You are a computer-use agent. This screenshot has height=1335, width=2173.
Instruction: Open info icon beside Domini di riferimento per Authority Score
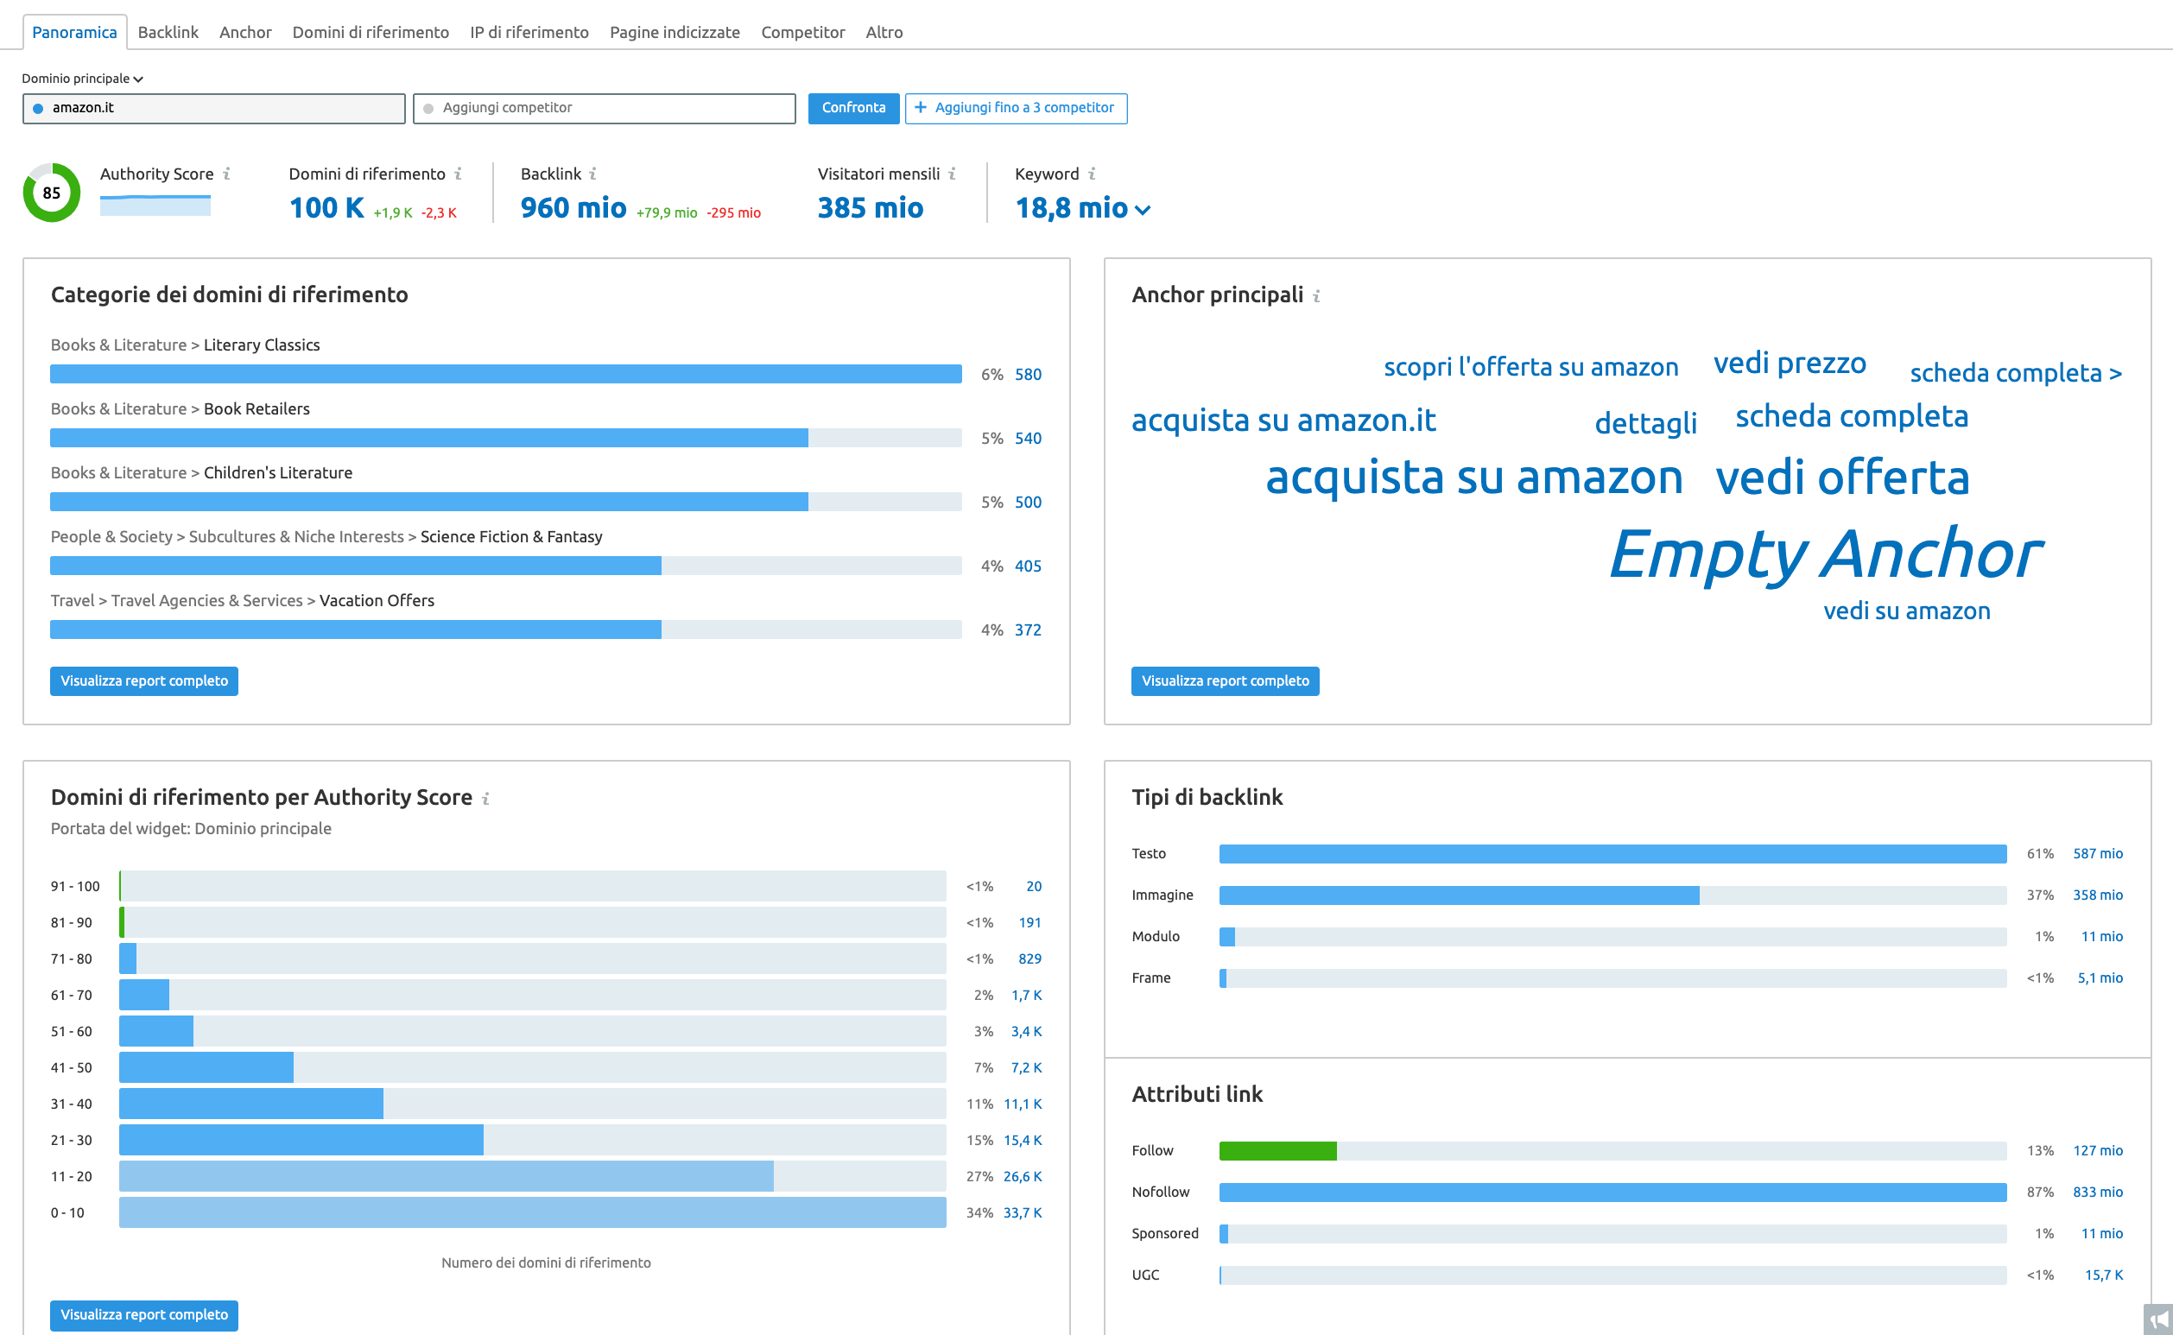[485, 798]
